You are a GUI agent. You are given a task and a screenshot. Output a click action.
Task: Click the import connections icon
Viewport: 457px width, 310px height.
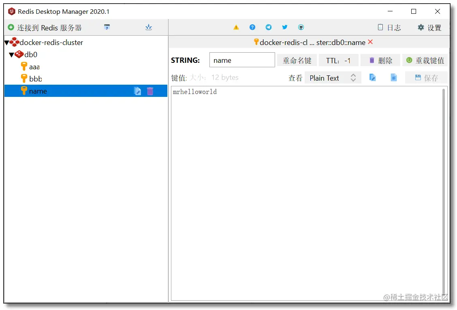[107, 27]
